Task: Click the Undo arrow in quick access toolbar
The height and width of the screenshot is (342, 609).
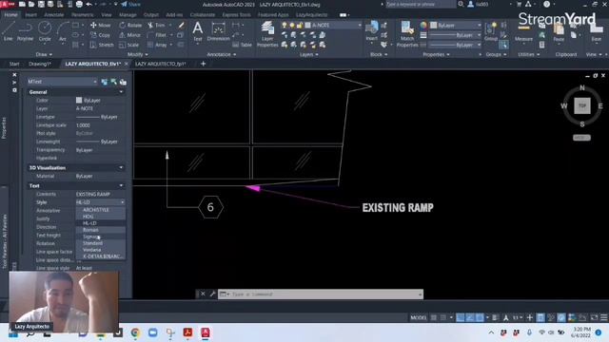Action: tap(88, 4)
